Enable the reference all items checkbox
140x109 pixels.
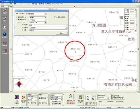(x=55, y=17)
